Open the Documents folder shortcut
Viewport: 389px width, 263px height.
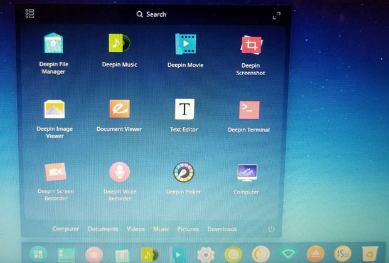[103, 229]
